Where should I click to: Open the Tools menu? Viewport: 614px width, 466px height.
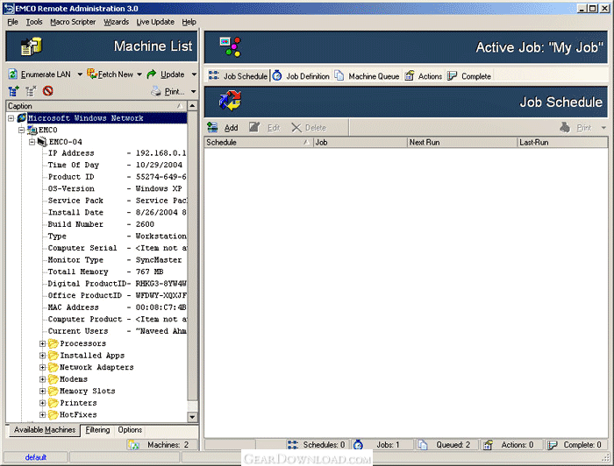coord(34,22)
